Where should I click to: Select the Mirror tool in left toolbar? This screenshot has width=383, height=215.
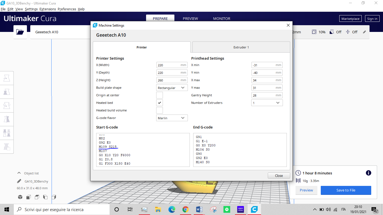(7, 119)
